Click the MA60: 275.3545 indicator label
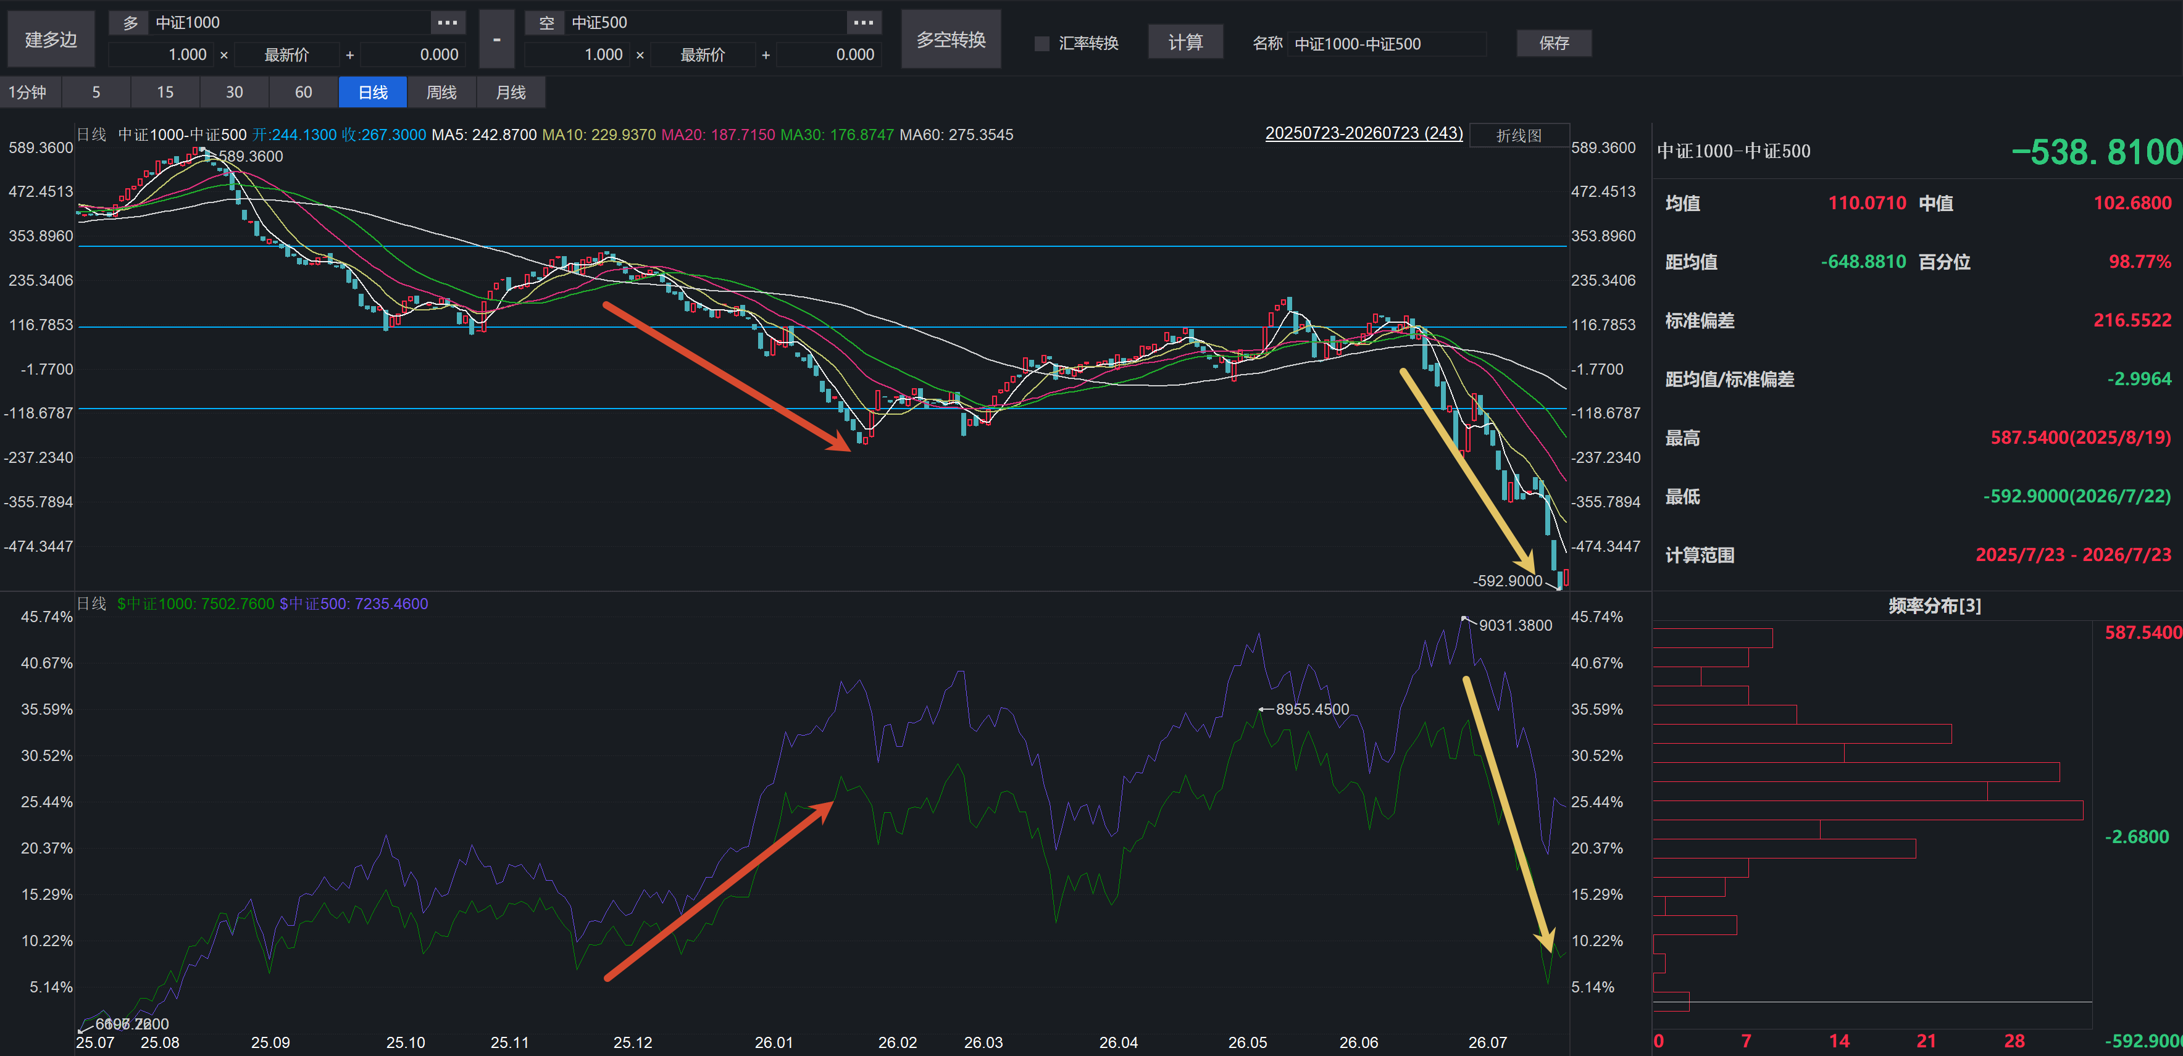 pos(956,135)
